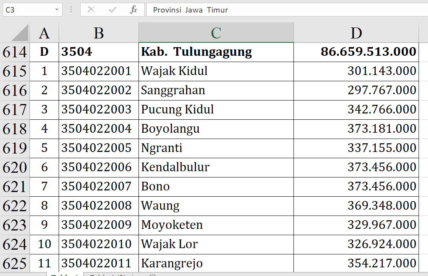Click the Cancel X icon in formula bar
Image resolution: width=428 pixels, height=276 pixels.
(x=91, y=10)
